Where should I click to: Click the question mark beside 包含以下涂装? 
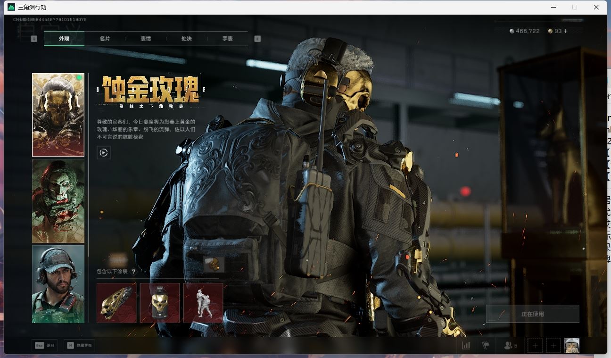click(x=133, y=272)
